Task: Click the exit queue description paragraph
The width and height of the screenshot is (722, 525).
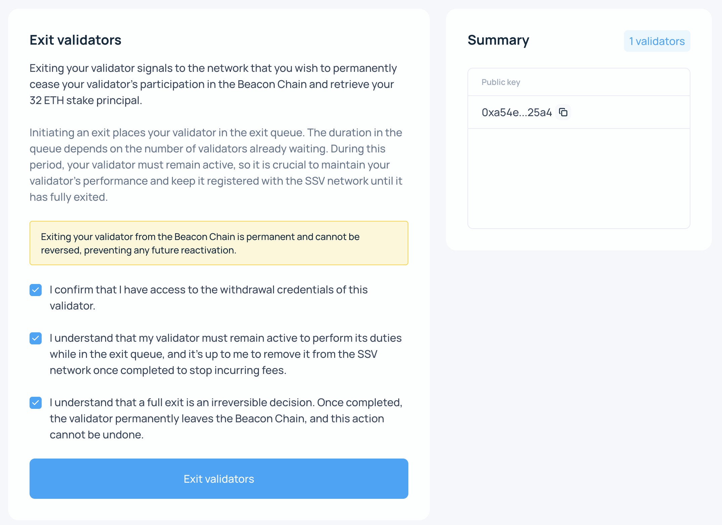Action: [x=216, y=164]
